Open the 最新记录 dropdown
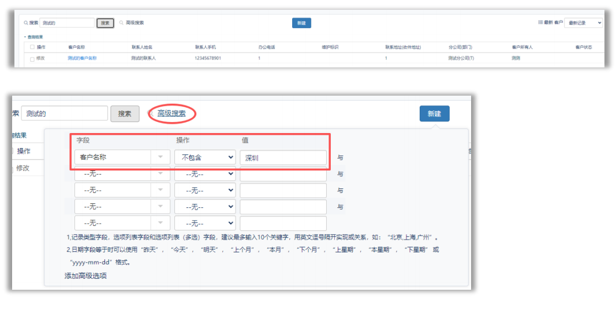616x318 pixels. (583, 23)
